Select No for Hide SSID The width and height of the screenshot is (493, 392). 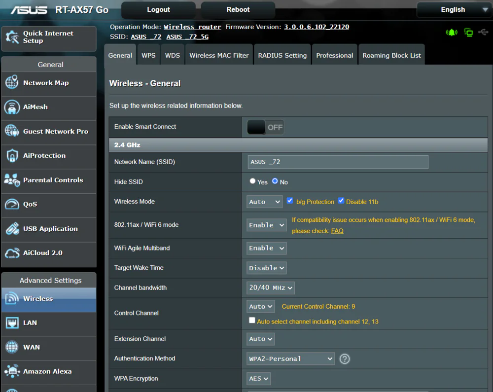(x=275, y=181)
